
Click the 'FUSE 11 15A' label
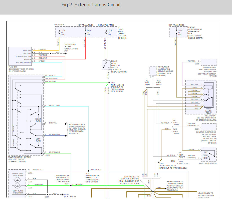(180, 32)
